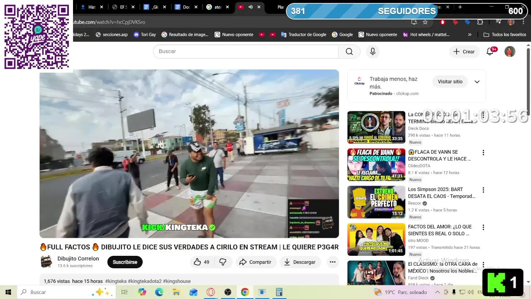
Task: Dislike the video with thumbs down
Action: click(223, 262)
